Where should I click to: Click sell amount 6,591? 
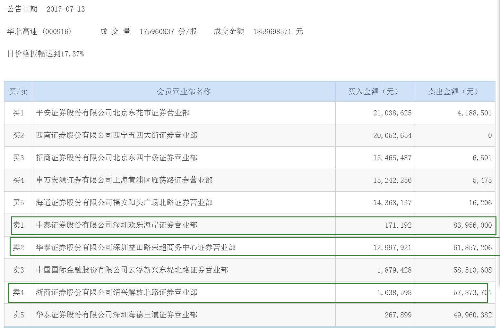point(482,158)
